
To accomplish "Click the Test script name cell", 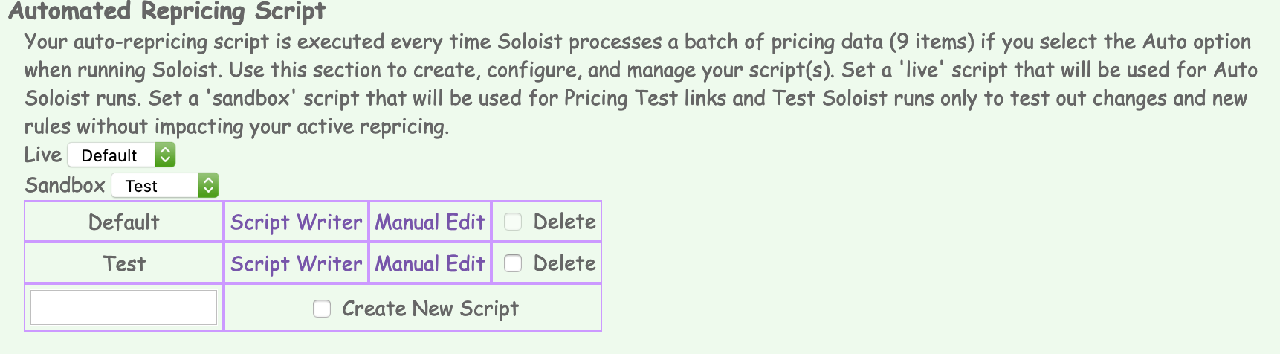I will point(123,263).
